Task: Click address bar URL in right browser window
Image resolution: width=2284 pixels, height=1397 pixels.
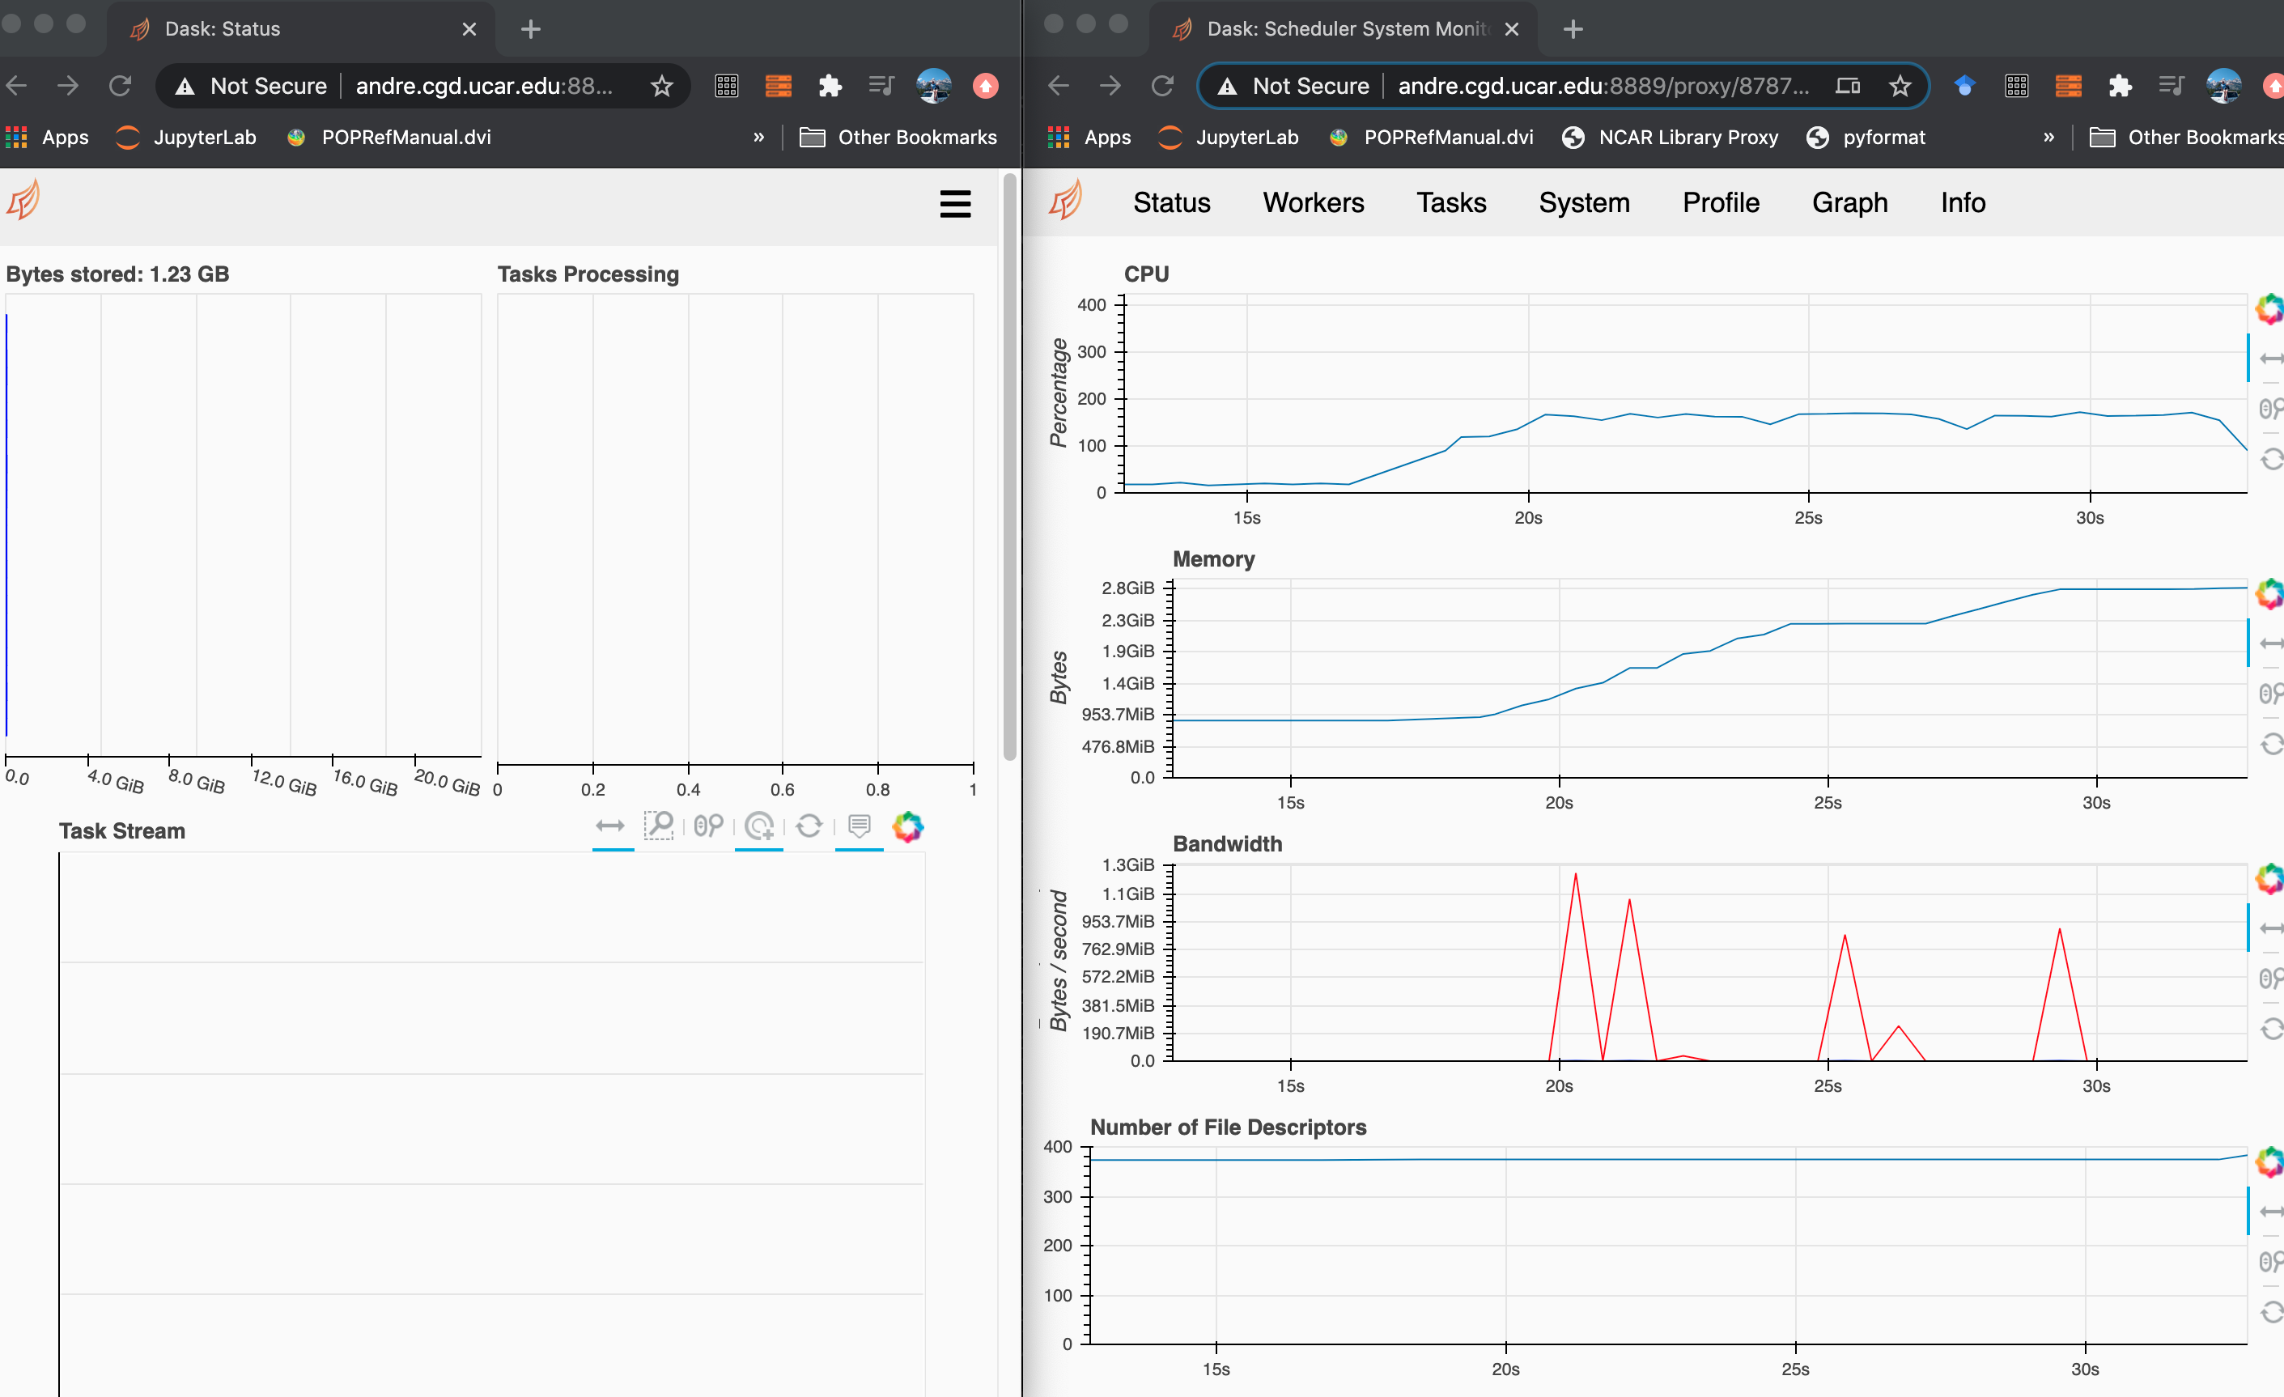Action: coord(1603,87)
